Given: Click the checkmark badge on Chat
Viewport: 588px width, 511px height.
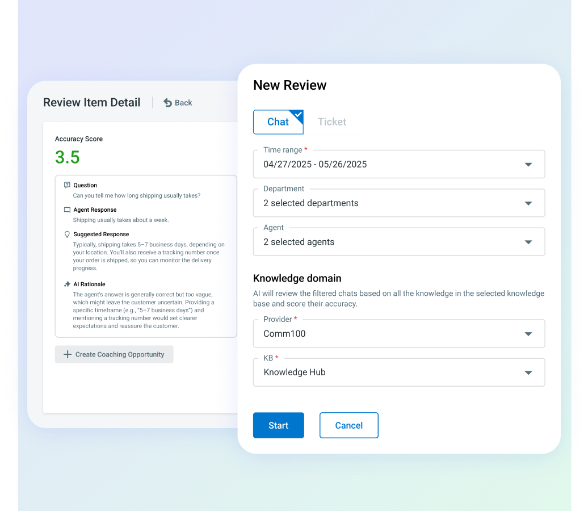Looking at the screenshot, I should point(298,115).
